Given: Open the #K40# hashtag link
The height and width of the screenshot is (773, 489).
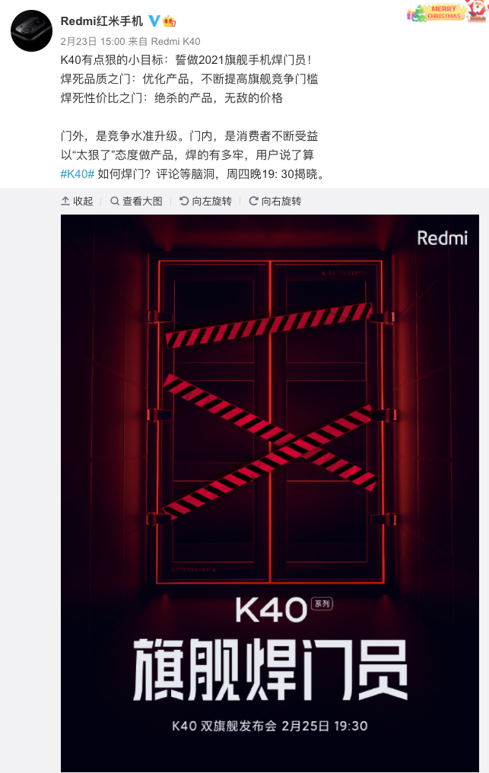Looking at the screenshot, I should click(x=77, y=173).
